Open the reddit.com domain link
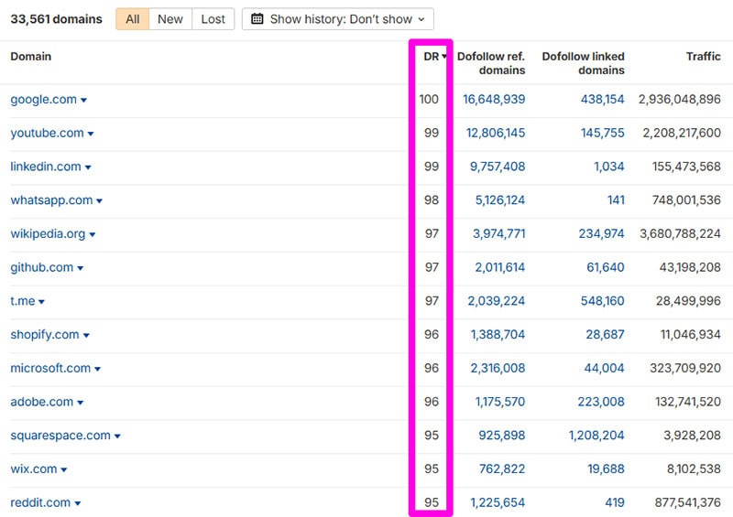 [40, 503]
